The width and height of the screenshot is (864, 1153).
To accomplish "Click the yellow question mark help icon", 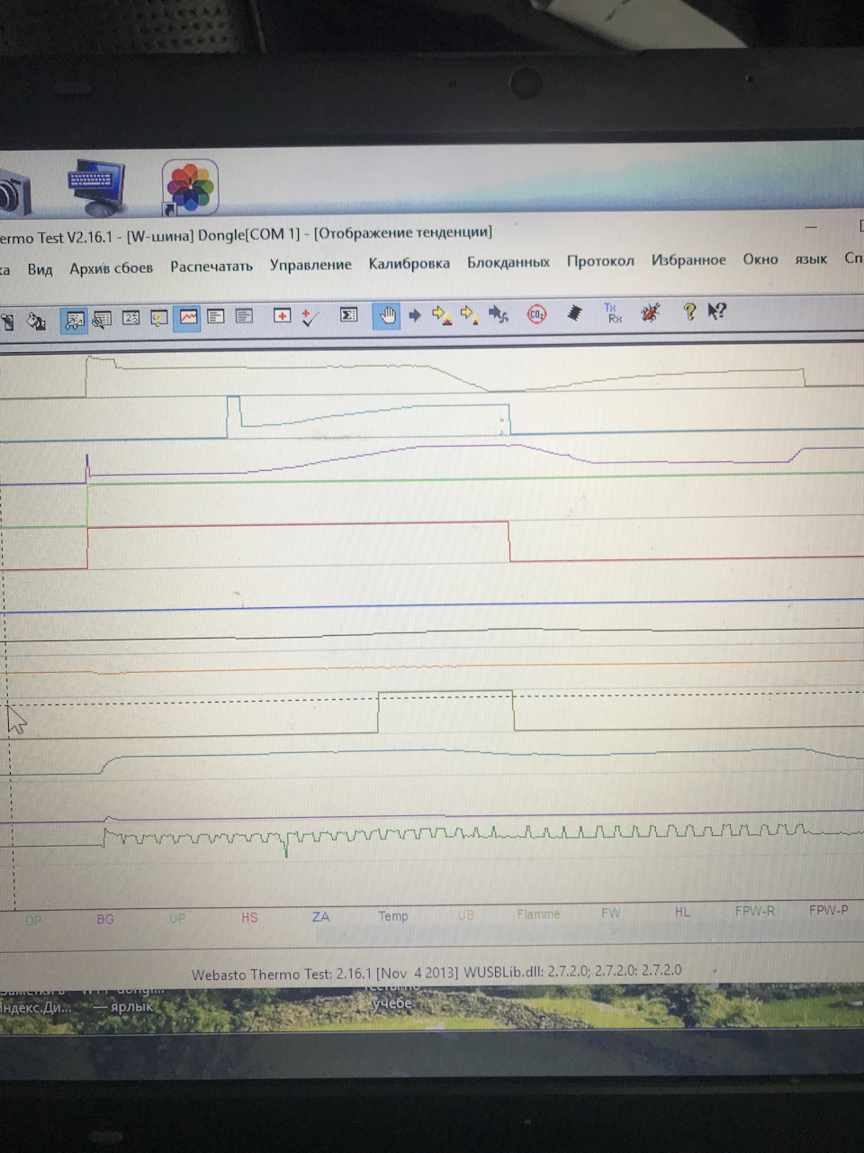I will 689,312.
